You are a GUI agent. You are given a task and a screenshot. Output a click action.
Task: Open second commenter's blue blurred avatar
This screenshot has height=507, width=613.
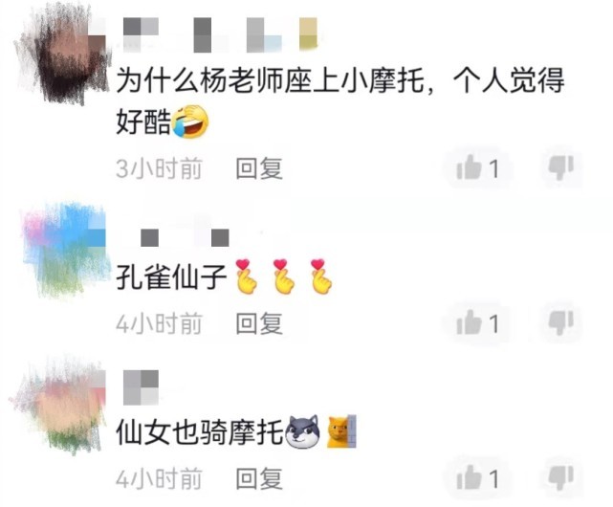tap(64, 249)
